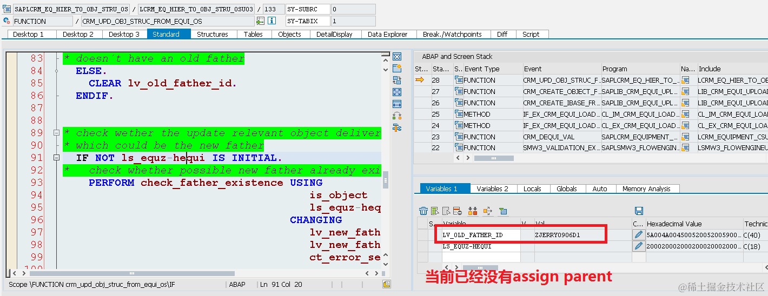Click the second icon in the variables toolbar
The image size is (768, 296).
[435, 211]
